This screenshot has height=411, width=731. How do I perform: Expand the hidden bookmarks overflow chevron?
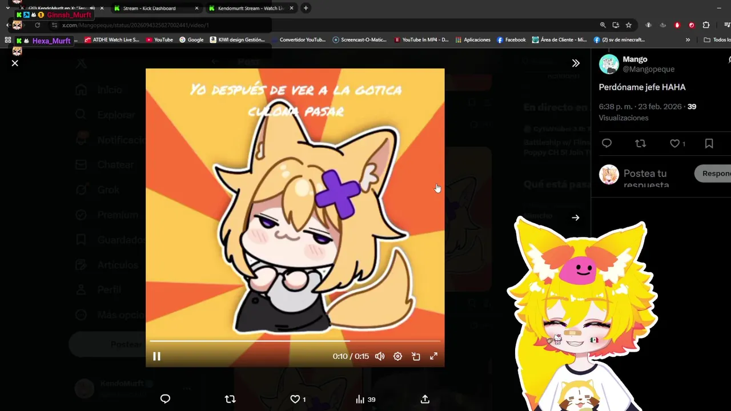[688, 40]
